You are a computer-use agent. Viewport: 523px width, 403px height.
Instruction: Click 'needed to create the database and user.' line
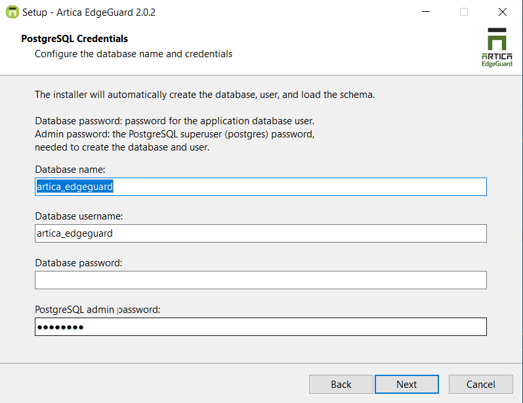(122, 147)
